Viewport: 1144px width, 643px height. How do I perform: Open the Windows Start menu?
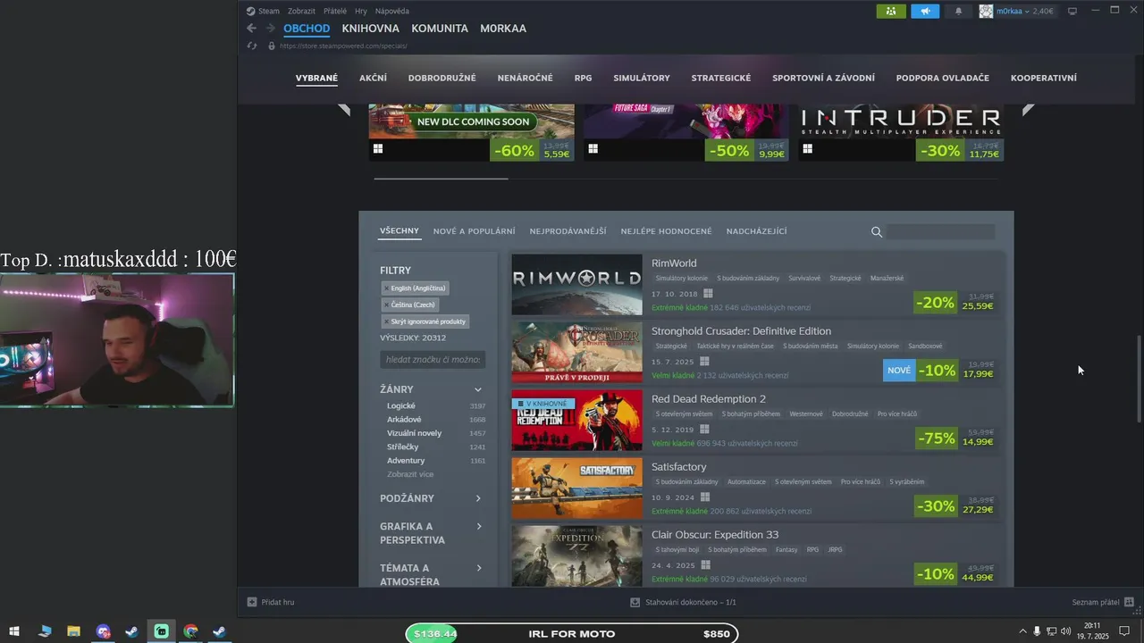14,631
